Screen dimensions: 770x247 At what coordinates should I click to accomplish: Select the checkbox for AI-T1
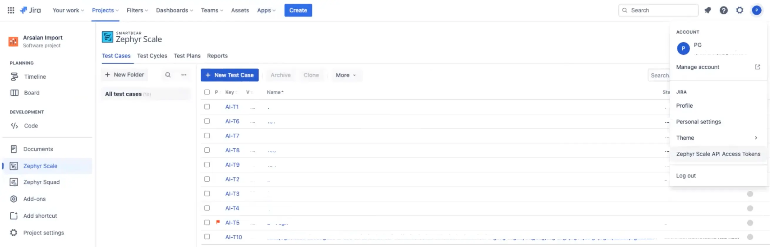[207, 106]
